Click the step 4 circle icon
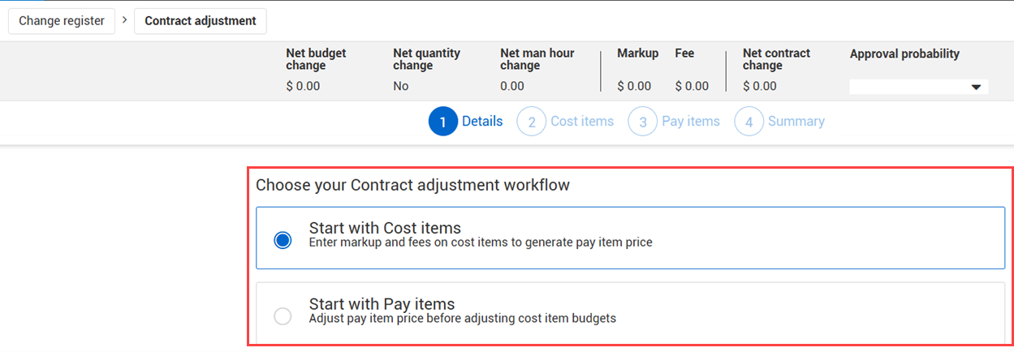The height and width of the screenshot is (352, 1014). 749,122
